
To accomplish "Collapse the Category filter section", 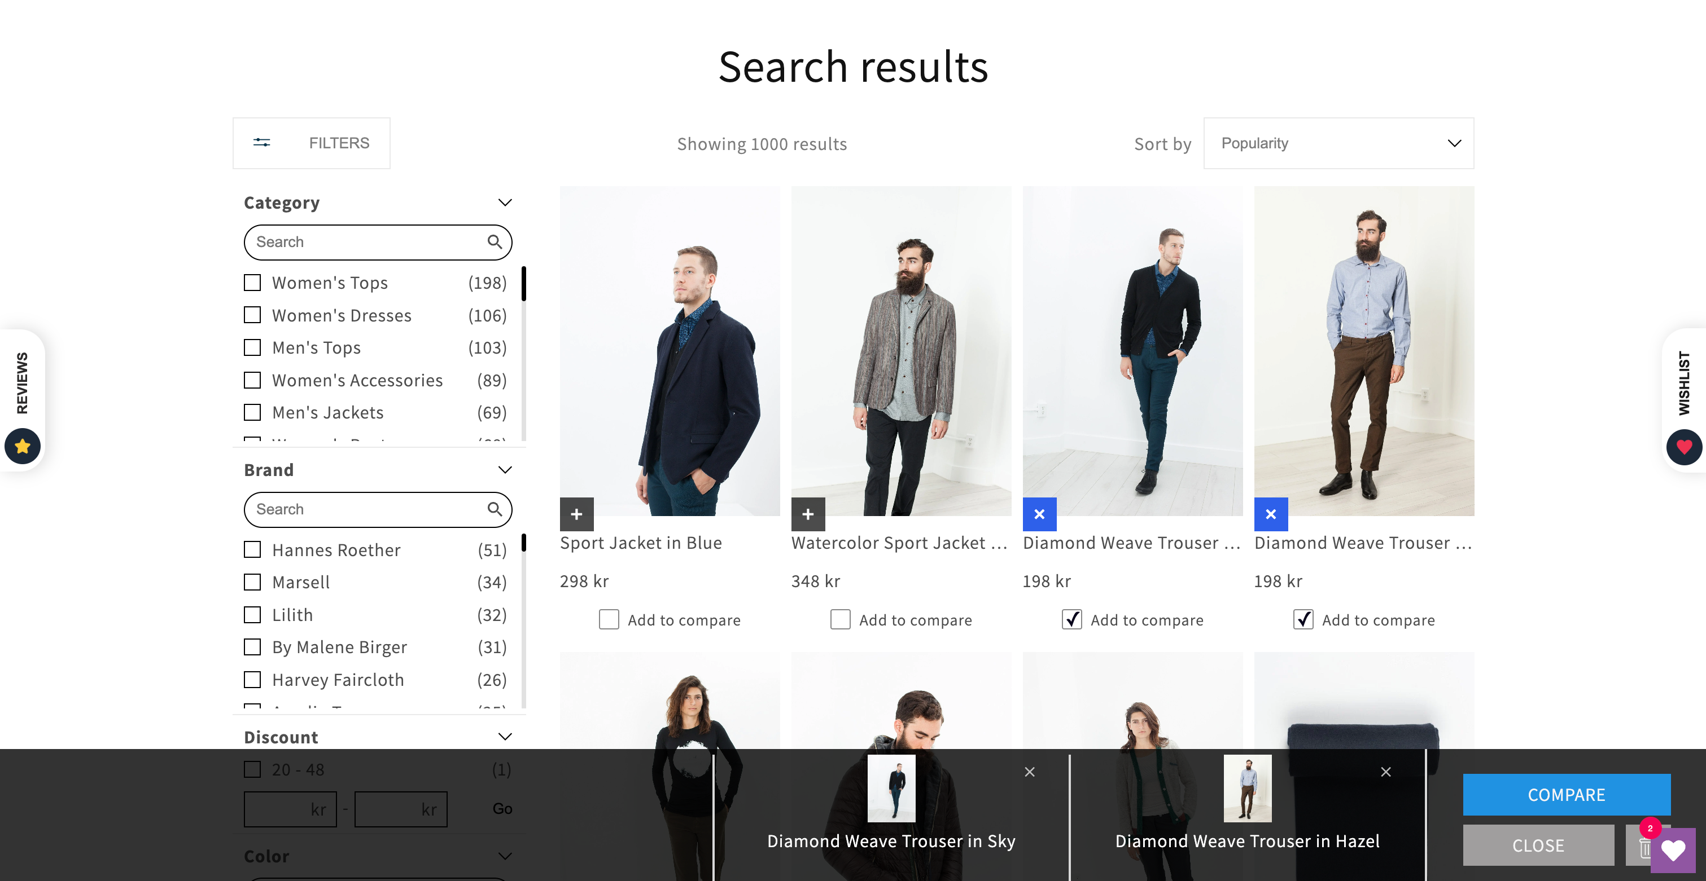I will click(505, 202).
